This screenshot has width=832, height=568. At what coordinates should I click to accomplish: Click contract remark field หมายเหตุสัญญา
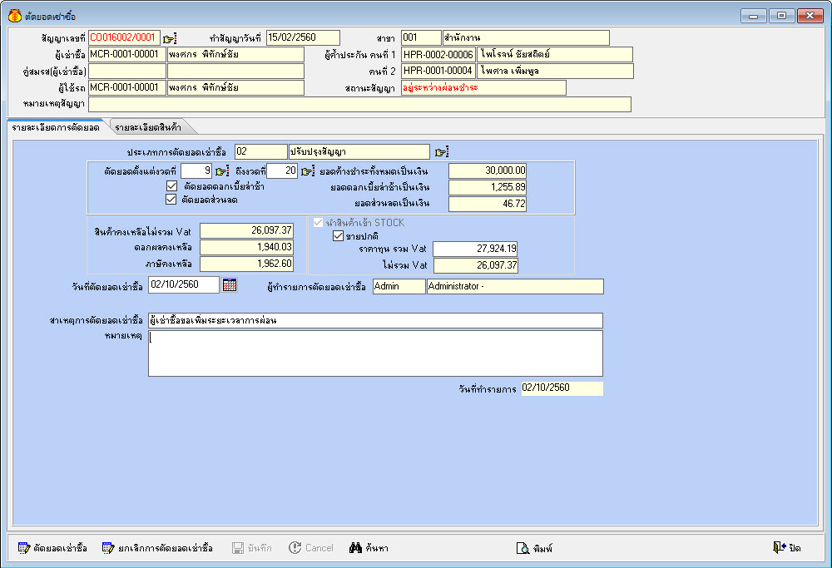pyautogui.click(x=359, y=105)
